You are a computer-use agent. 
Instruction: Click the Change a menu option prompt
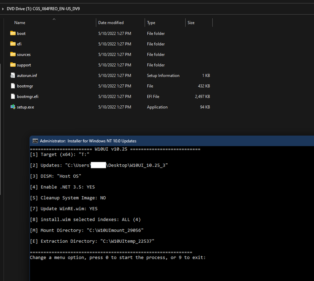point(118,257)
